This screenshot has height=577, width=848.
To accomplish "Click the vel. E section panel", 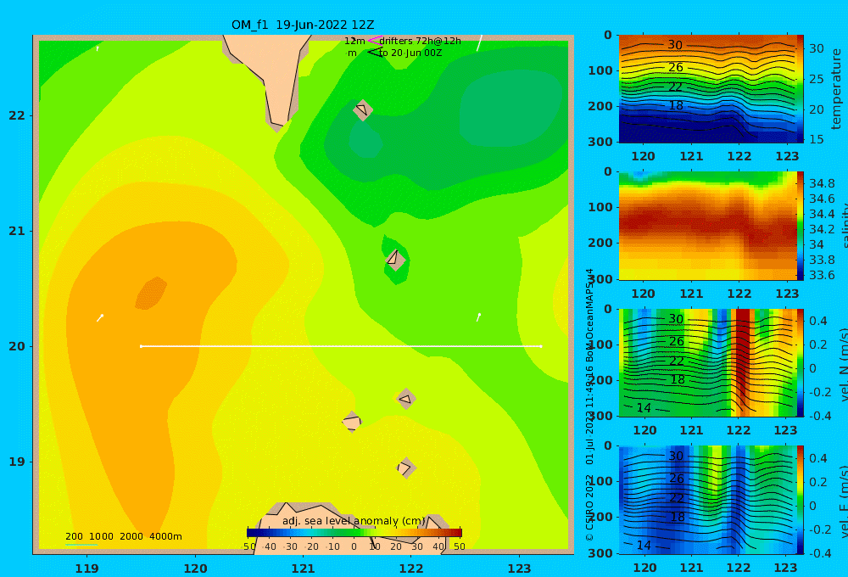I will click(707, 500).
